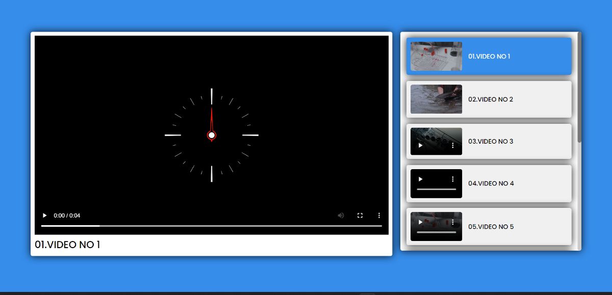Click progress bar on video no 4 thumbnail
Viewport: 612px width, 295px height.
[436, 190]
